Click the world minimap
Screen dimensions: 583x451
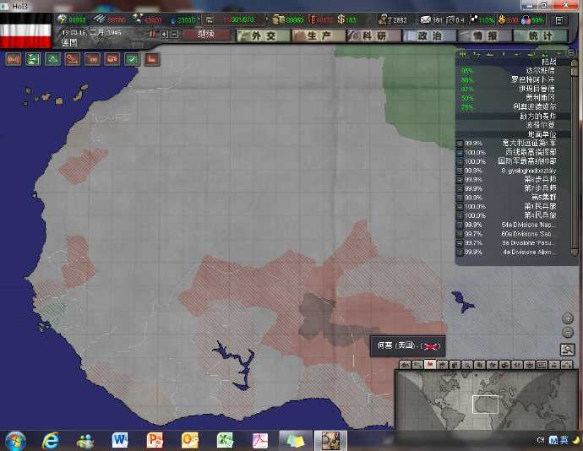click(488, 400)
